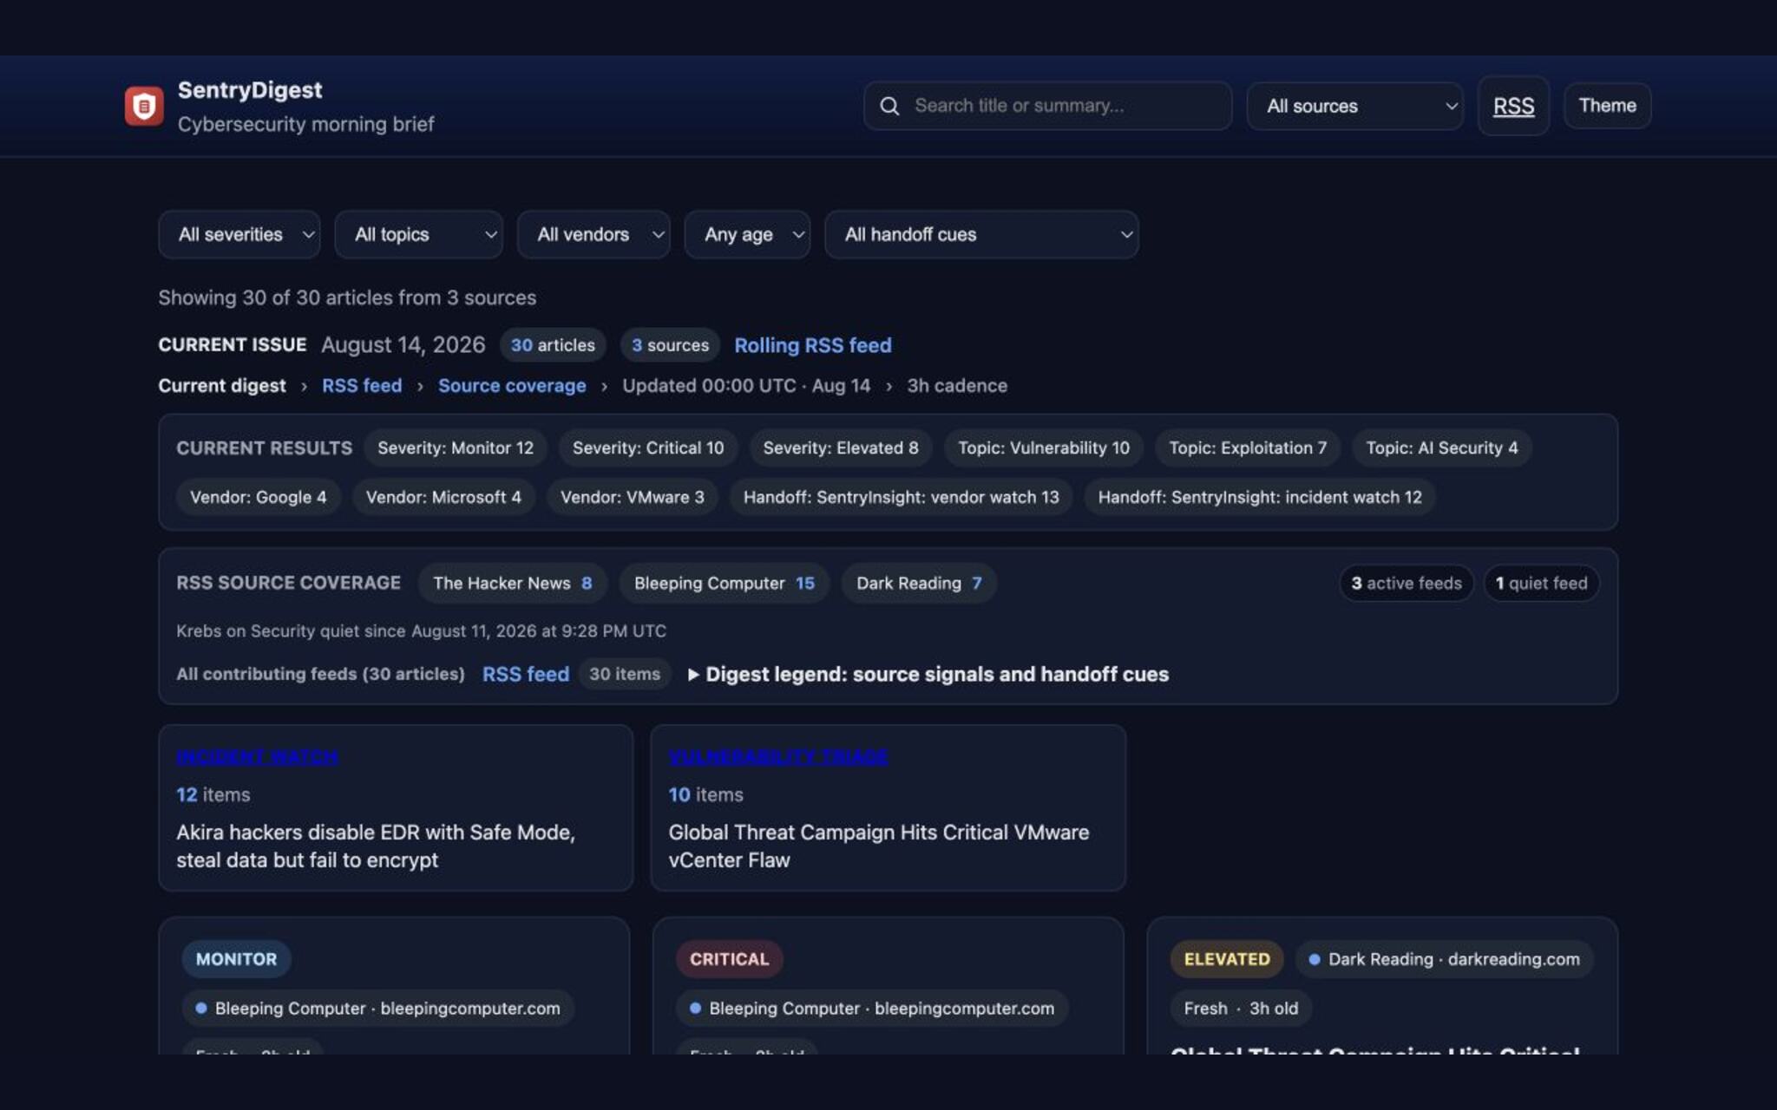The width and height of the screenshot is (1777, 1110).
Task: Click Dark Reading 7 source chip
Action: point(919,584)
